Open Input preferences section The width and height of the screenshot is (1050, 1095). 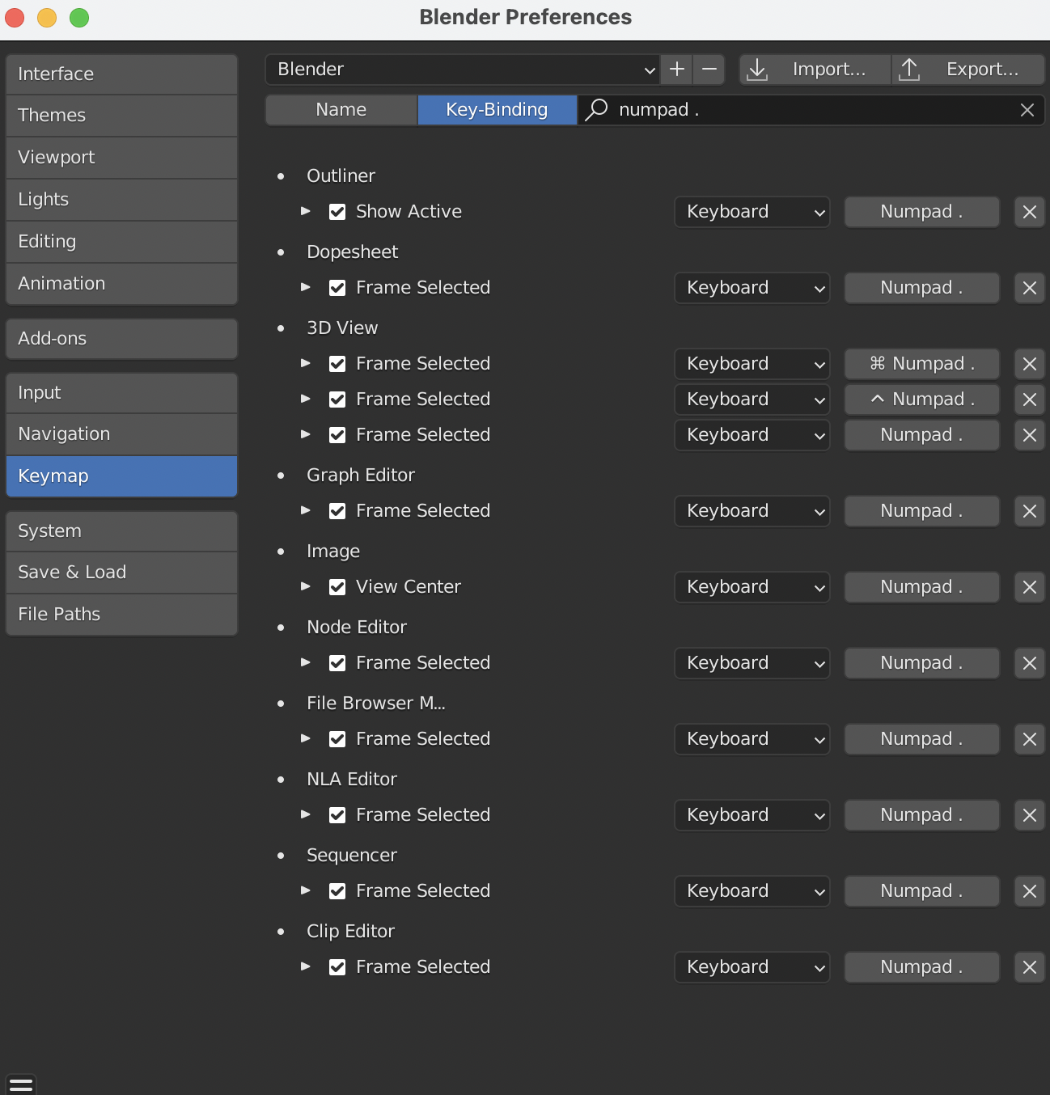[x=122, y=393]
